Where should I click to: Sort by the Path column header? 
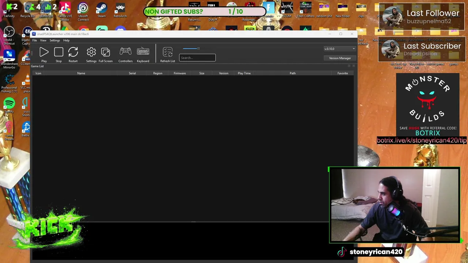292,73
